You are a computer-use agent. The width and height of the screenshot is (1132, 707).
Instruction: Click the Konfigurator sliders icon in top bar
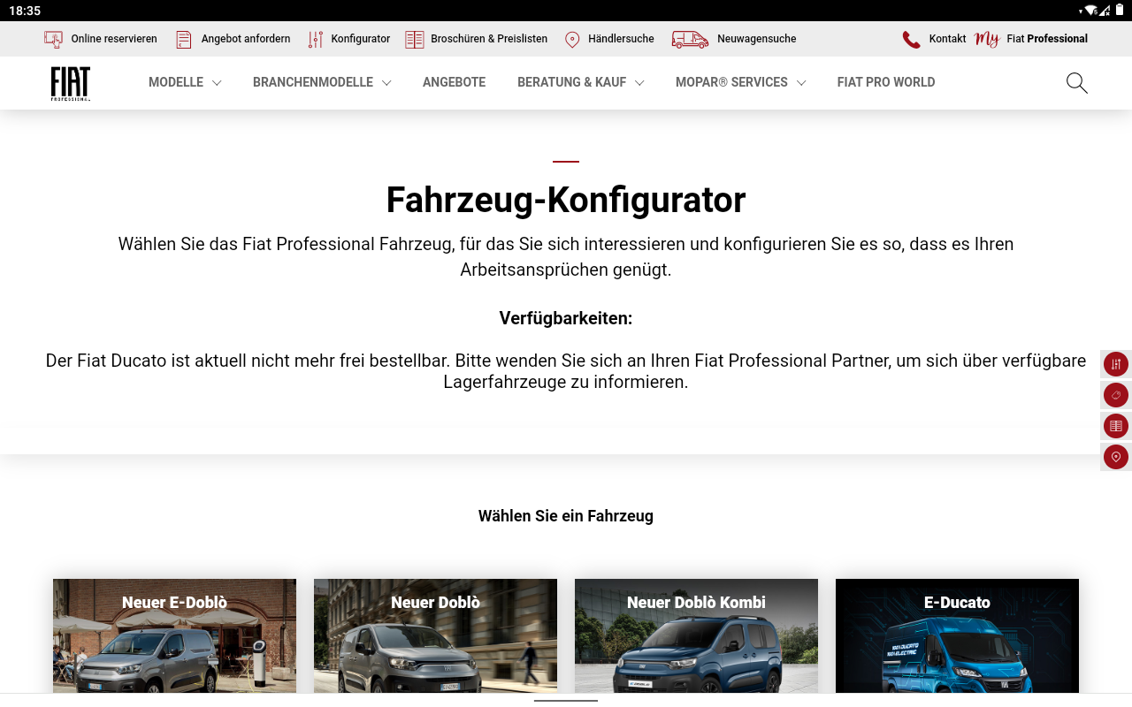(x=316, y=39)
